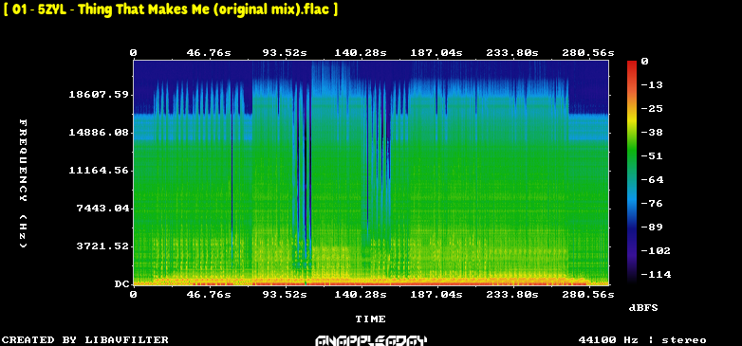
Task: Click the DC label on frequency axis
Action: tap(122, 284)
